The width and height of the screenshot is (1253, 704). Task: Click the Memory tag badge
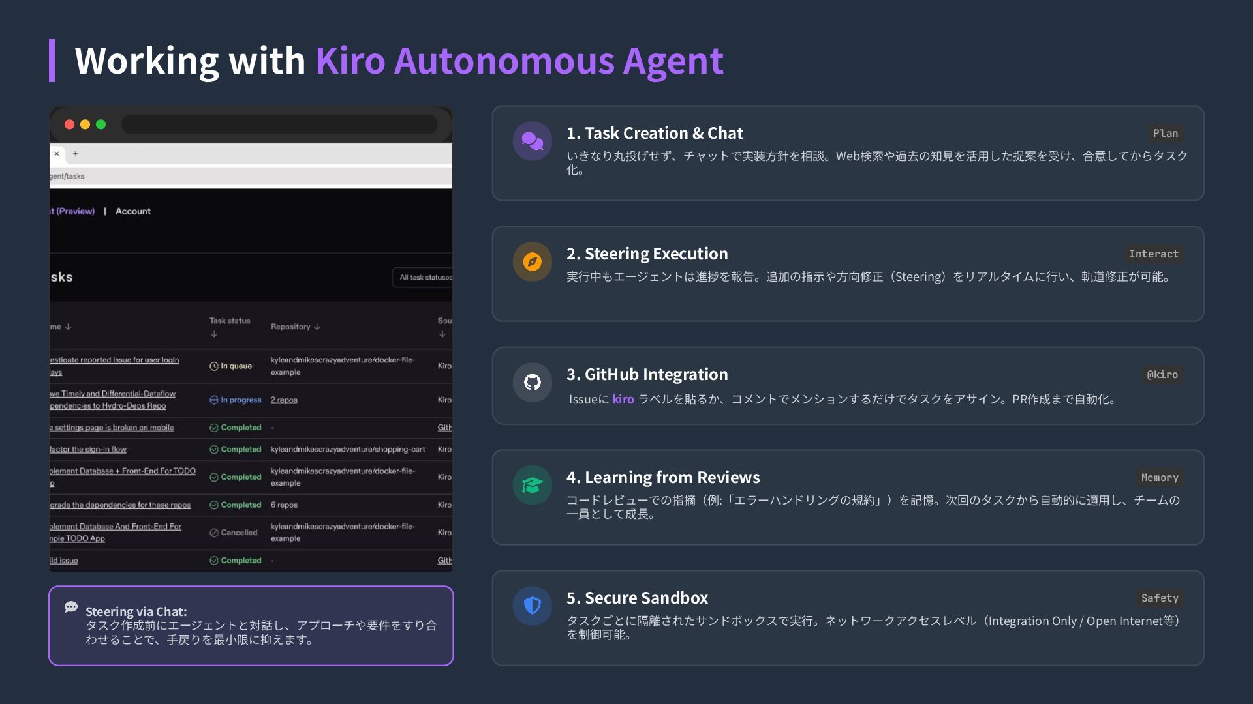click(1160, 478)
